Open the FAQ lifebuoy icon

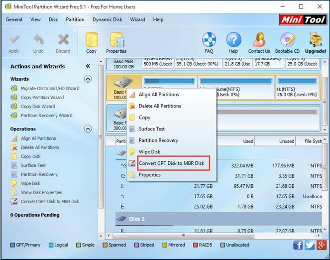(x=209, y=39)
